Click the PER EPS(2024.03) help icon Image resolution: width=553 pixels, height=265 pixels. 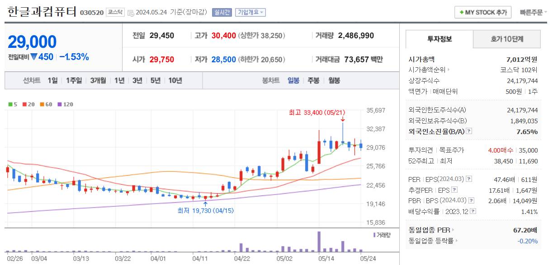pyautogui.click(x=469, y=179)
